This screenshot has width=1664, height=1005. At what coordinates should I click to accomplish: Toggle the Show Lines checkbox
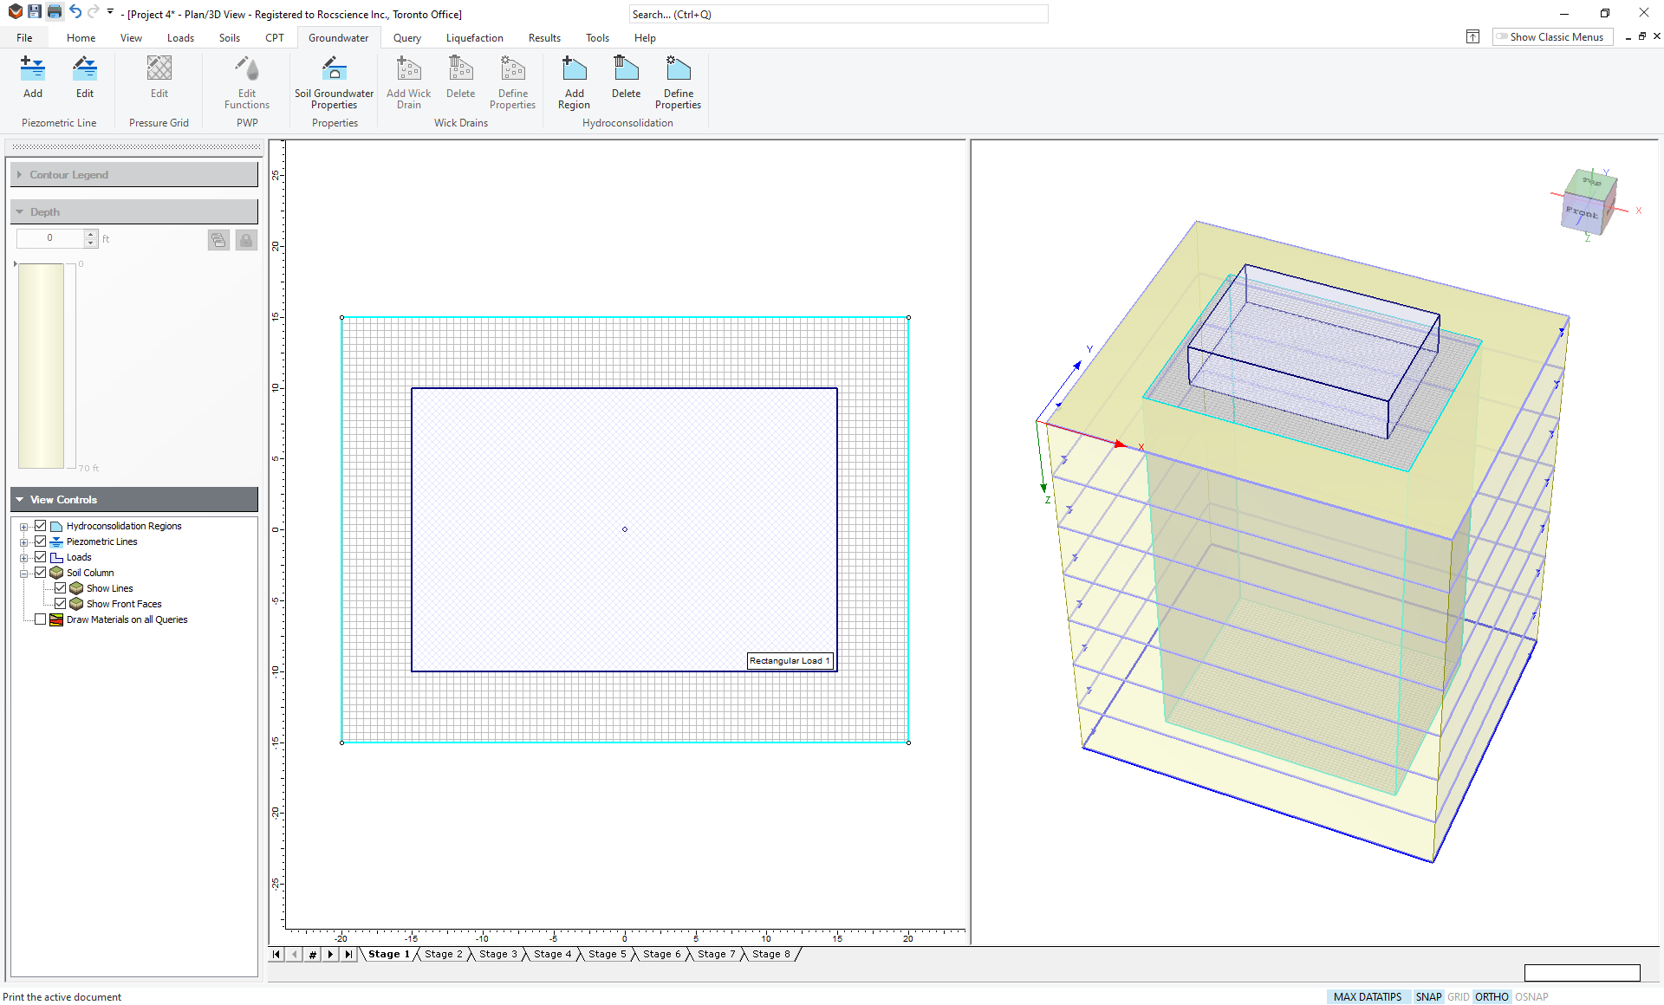(60, 587)
